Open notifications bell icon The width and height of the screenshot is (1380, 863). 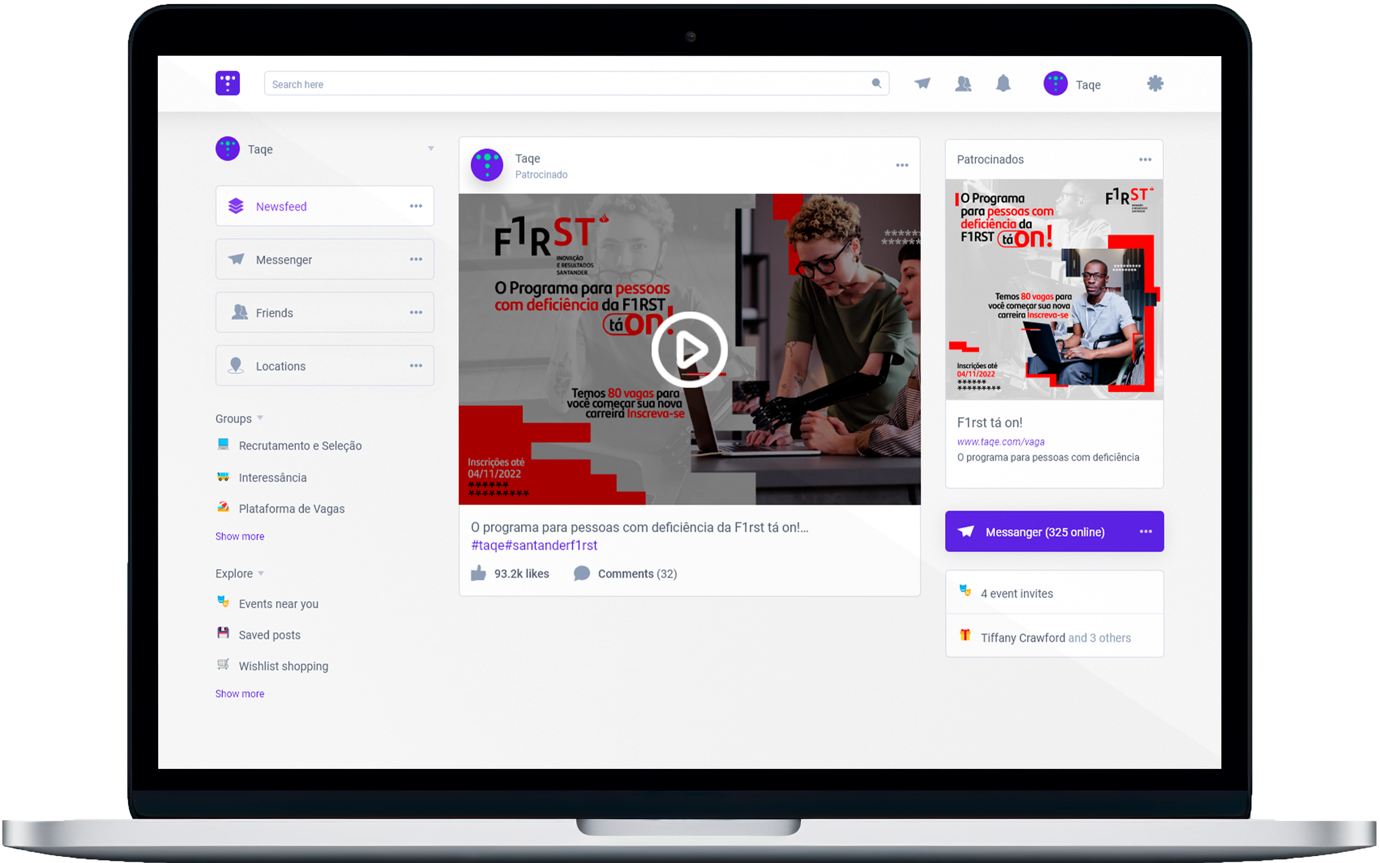[x=1003, y=83]
